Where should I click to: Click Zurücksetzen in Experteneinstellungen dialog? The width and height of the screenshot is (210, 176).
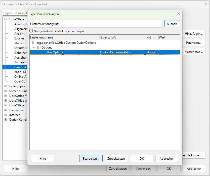(x=116, y=158)
